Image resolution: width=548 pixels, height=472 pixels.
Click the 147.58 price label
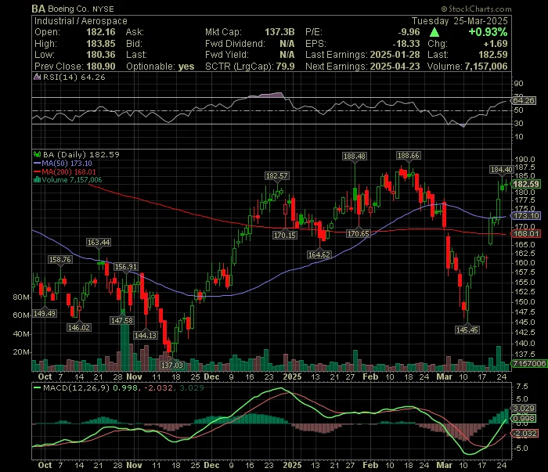tap(121, 320)
